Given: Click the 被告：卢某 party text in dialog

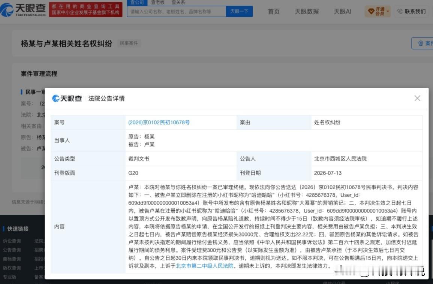Looking at the screenshot, I should [x=141, y=144].
